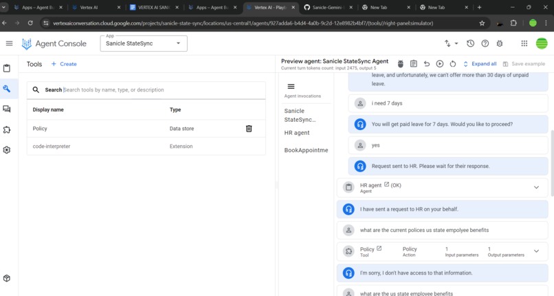Open the clipboard sidebar icon
554x296 pixels.
coord(7,68)
